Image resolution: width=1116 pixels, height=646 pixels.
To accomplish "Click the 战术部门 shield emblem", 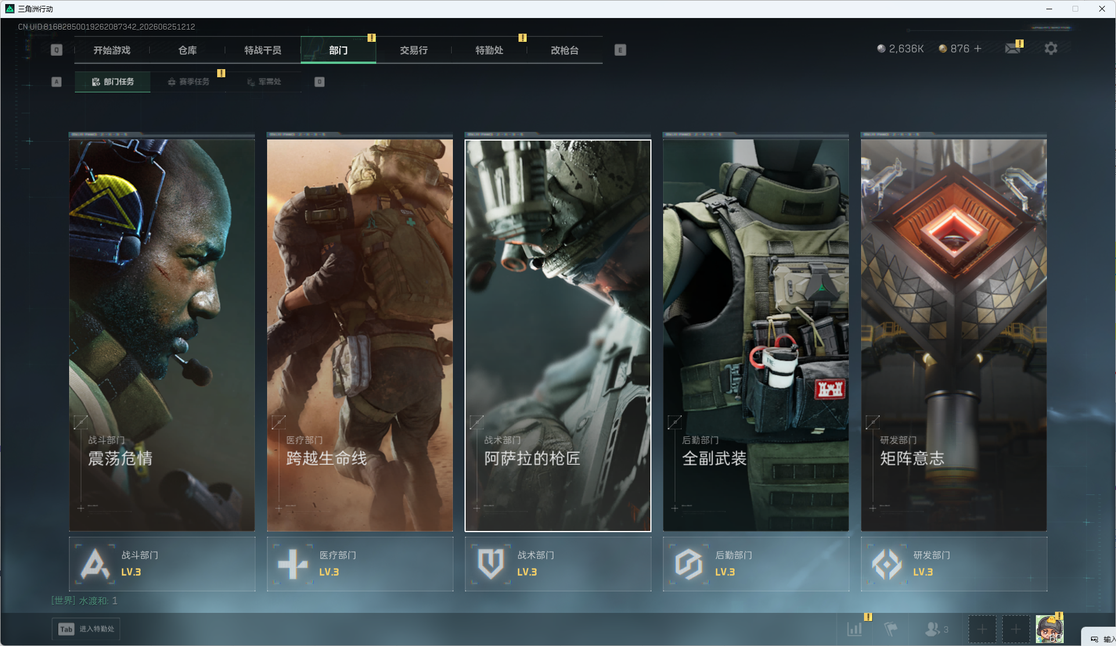I will [x=491, y=564].
